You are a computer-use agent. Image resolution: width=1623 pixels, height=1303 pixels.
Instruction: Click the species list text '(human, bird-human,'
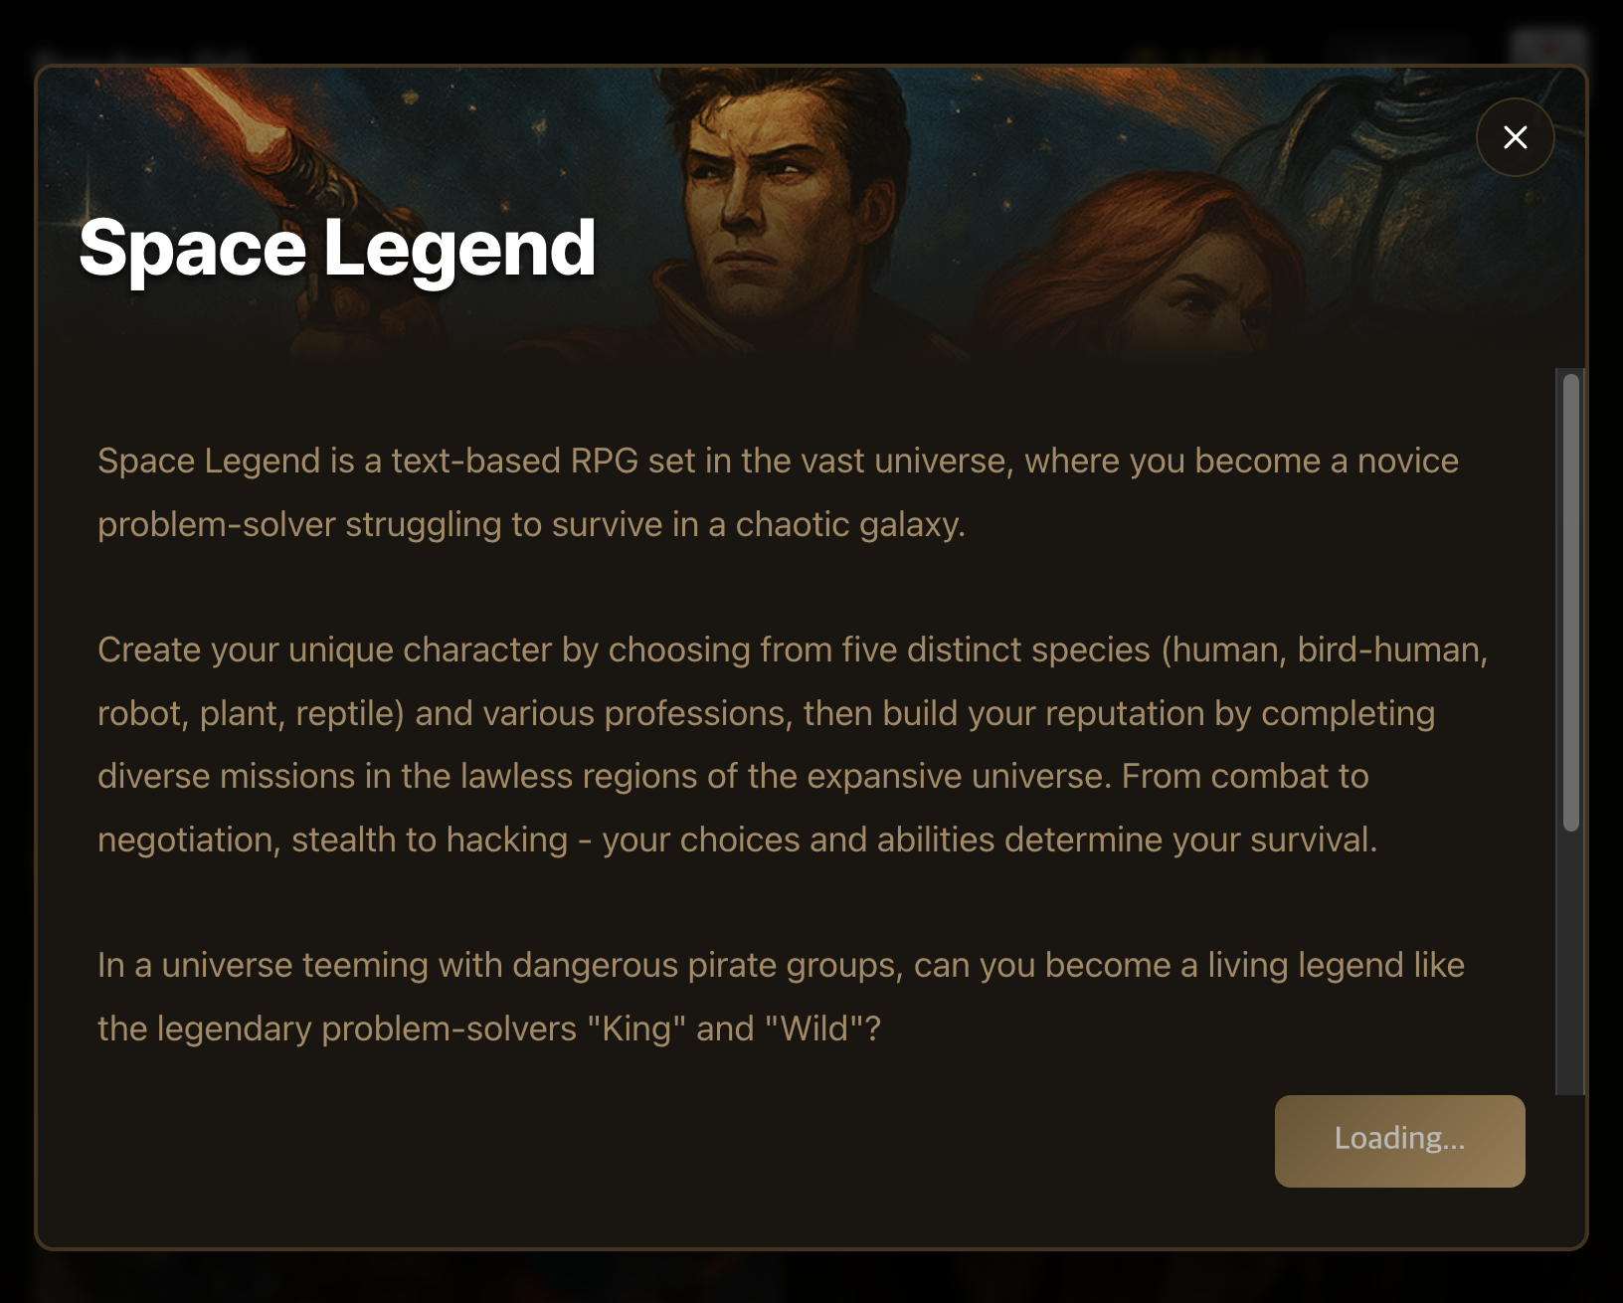(1325, 650)
